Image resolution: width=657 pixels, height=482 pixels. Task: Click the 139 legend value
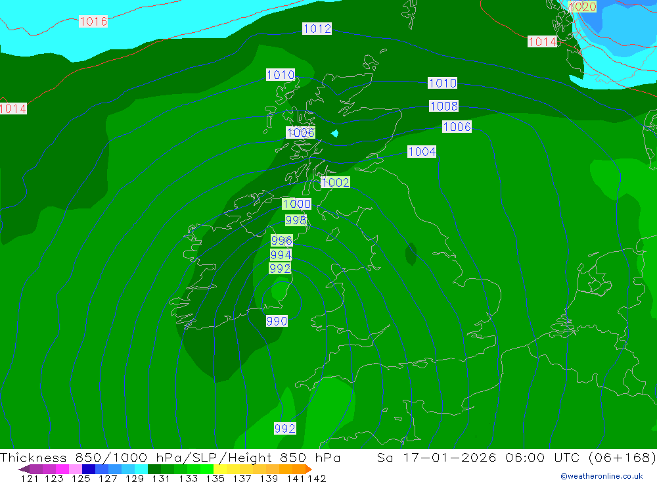[x=269, y=478]
